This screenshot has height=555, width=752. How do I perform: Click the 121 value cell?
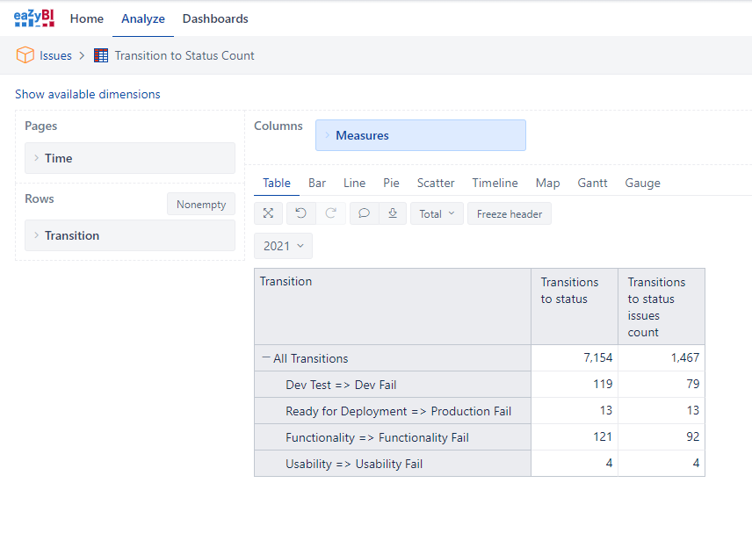tap(575, 437)
